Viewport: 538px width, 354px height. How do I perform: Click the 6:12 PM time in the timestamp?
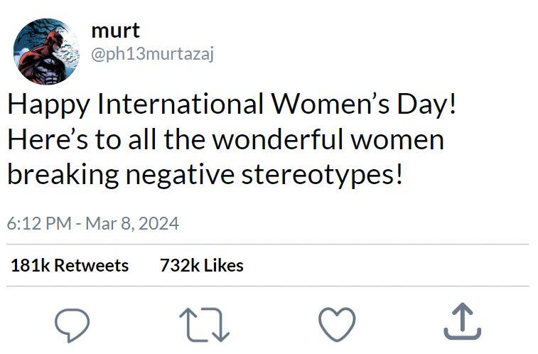pyautogui.click(x=39, y=224)
